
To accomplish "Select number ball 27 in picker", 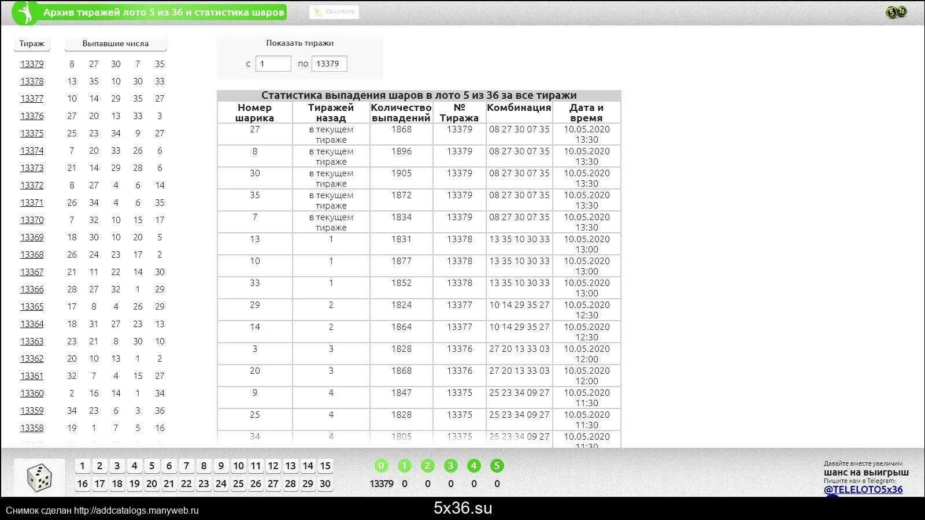I will tap(273, 484).
